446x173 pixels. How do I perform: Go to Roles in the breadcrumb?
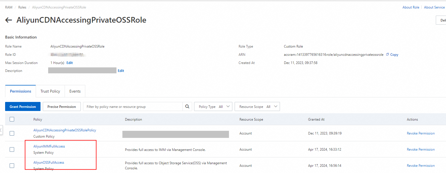(x=22, y=7)
